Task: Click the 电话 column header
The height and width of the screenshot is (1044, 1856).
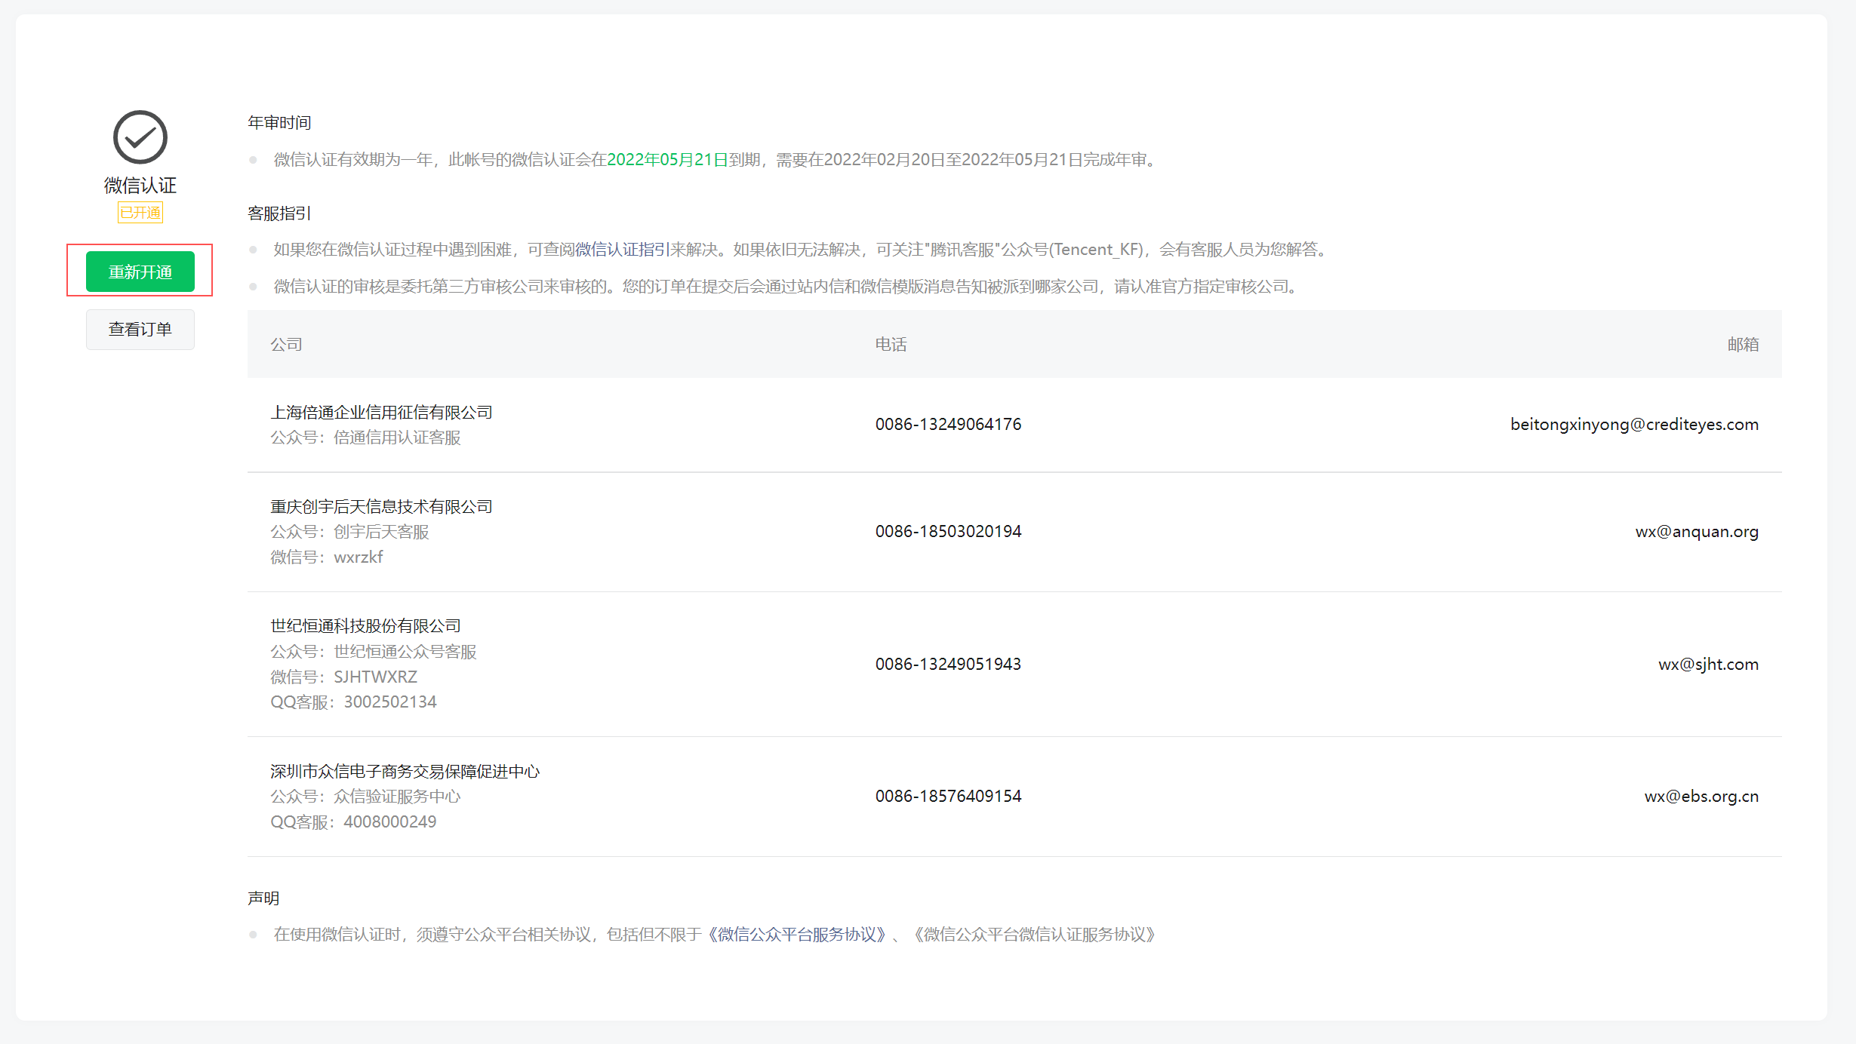Action: [x=891, y=345]
